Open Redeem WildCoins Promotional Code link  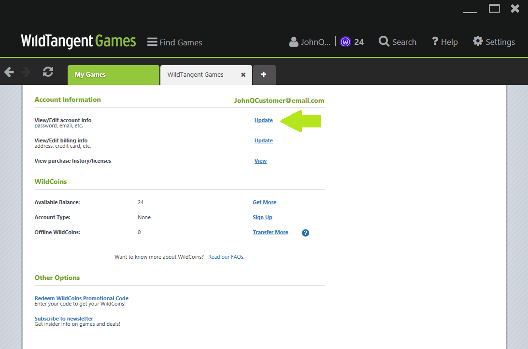[82, 298]
